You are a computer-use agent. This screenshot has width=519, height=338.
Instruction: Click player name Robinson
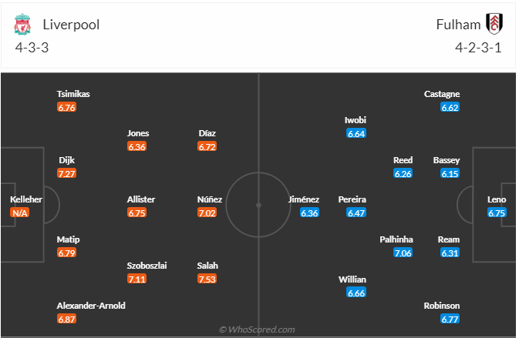[442, 306]
